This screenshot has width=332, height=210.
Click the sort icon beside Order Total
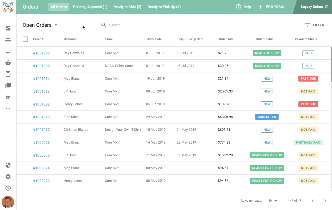(x=239, y=39)
